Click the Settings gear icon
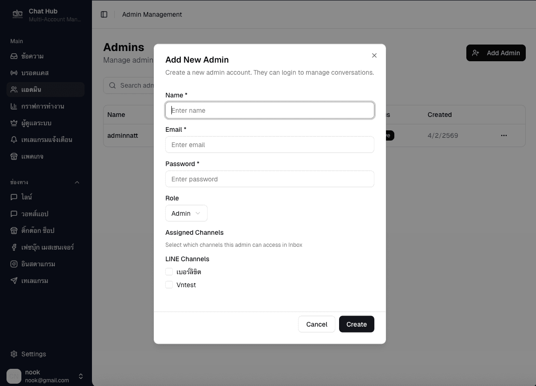 (14, 354)
